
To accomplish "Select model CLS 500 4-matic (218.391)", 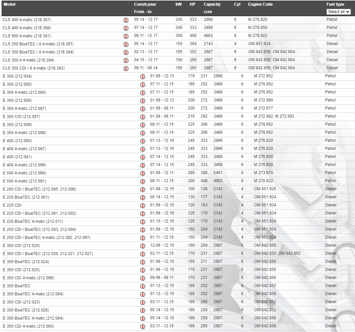I will 27,36.
